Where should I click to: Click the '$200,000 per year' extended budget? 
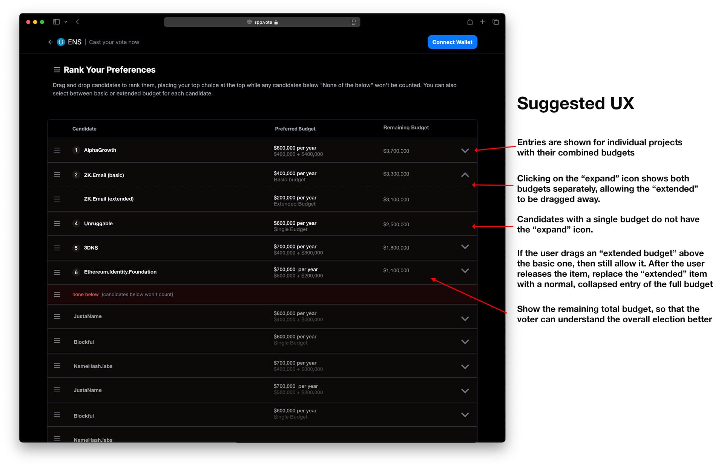tap(295, 198)
